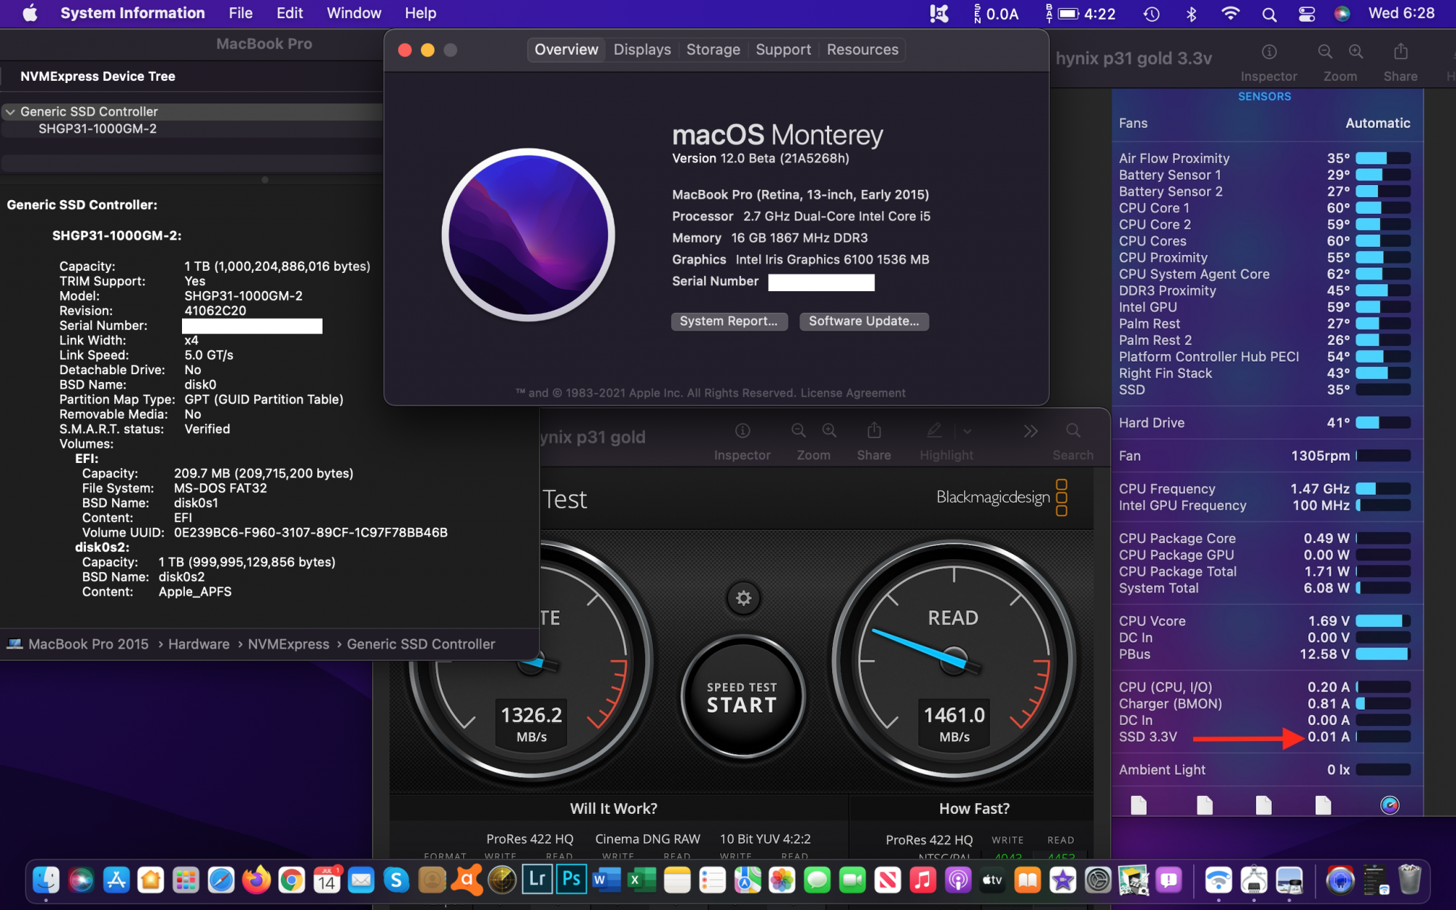Select SHGP31-1000GM-2 in device tree

coord(98,129)
